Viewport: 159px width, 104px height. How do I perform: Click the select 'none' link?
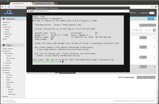[127, 77]
